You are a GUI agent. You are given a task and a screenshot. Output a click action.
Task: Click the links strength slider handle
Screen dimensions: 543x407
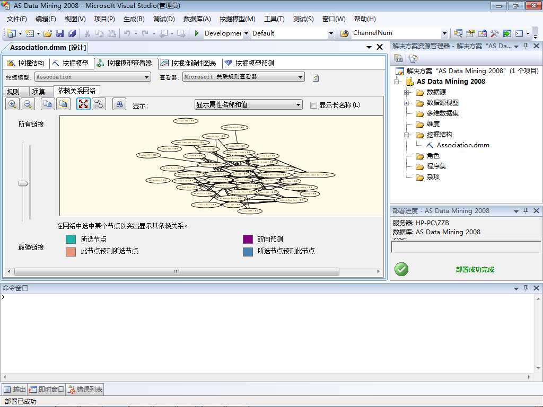coord(23,183)
